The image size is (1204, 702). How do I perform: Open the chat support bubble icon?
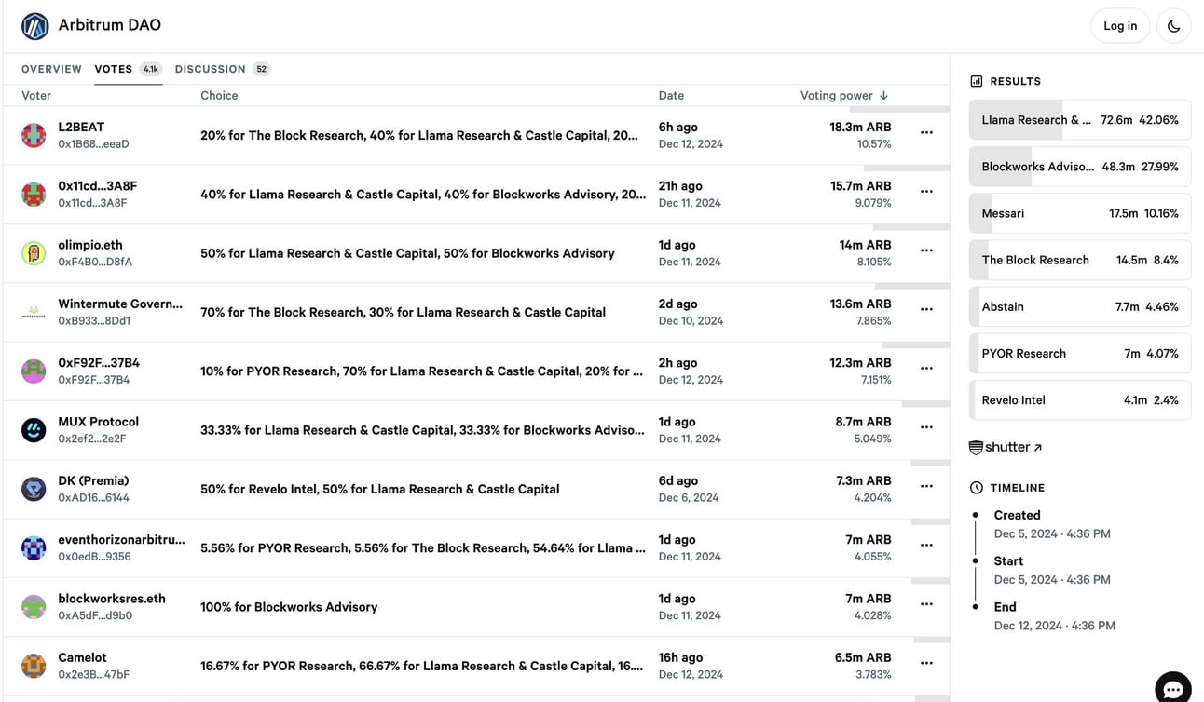pyautogui.click(x=1173, y=688)
